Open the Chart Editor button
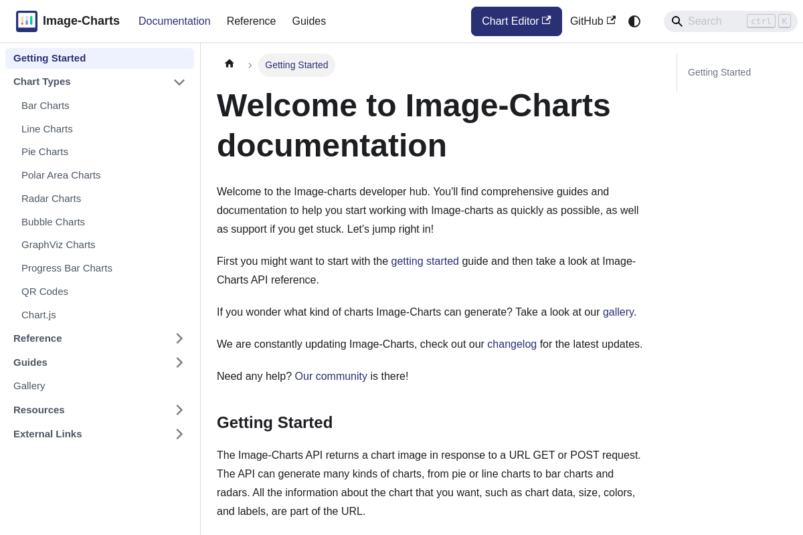Viewport: 803px width, 535px height. (517, 21)
